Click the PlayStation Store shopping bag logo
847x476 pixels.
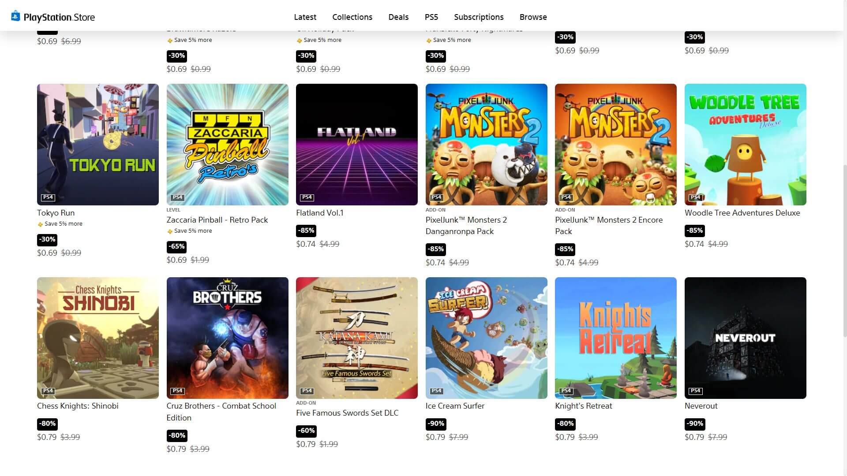click(15, 16)
